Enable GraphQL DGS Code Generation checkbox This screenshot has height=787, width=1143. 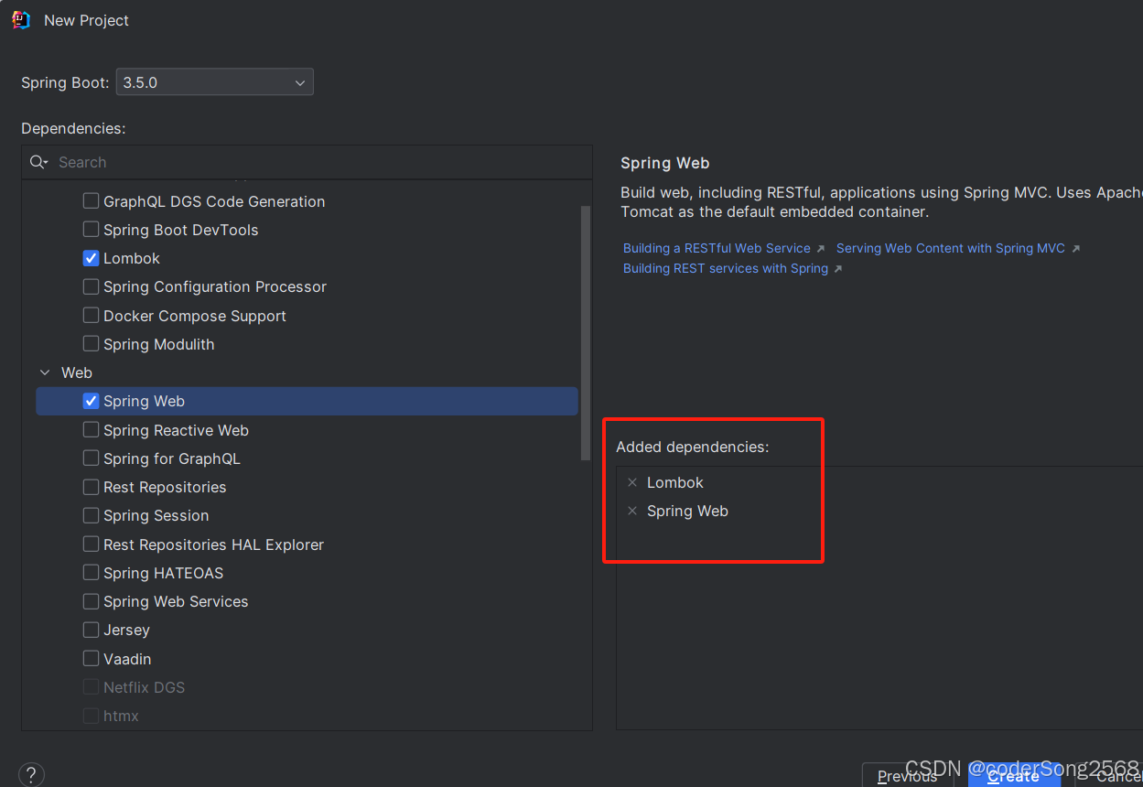point(91,201)
